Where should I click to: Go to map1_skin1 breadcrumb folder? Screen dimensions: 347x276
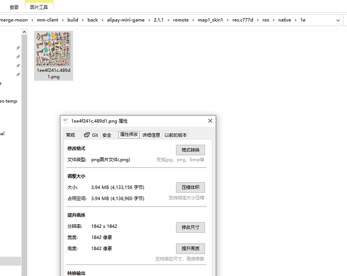point(210,20)
